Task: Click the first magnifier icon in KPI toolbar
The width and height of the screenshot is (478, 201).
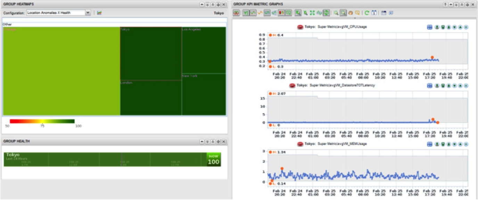Action: click(x=336, y=13)
